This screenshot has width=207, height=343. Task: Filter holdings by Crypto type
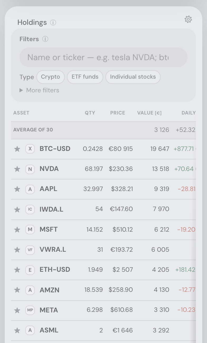click(x=51, y=77)
